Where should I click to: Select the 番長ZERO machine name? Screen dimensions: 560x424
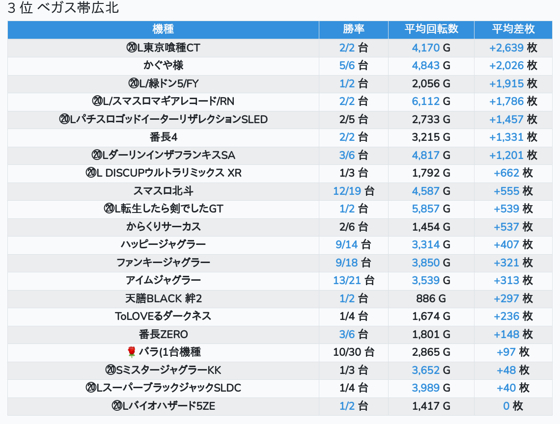(163, 334)
